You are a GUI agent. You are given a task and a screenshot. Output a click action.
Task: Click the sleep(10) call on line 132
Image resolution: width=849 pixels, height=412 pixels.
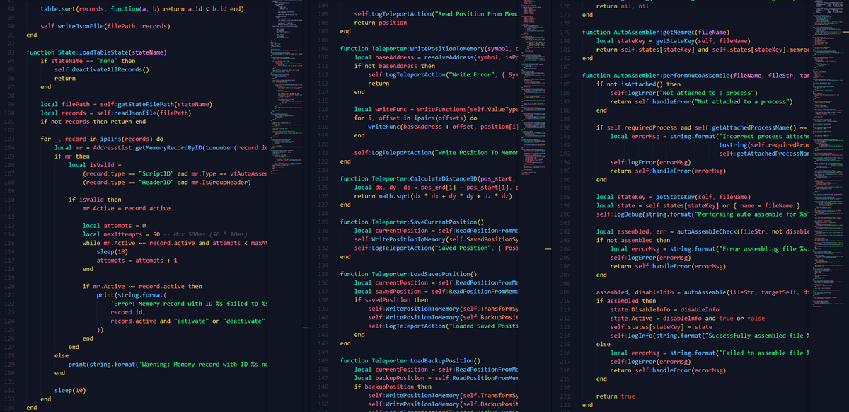(70, 390)
